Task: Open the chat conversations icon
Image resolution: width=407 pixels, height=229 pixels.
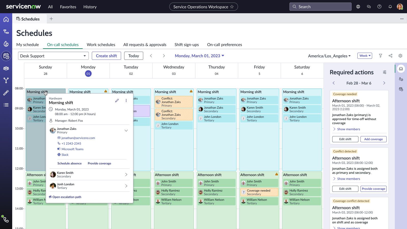Action: click(x=369, y=7)
